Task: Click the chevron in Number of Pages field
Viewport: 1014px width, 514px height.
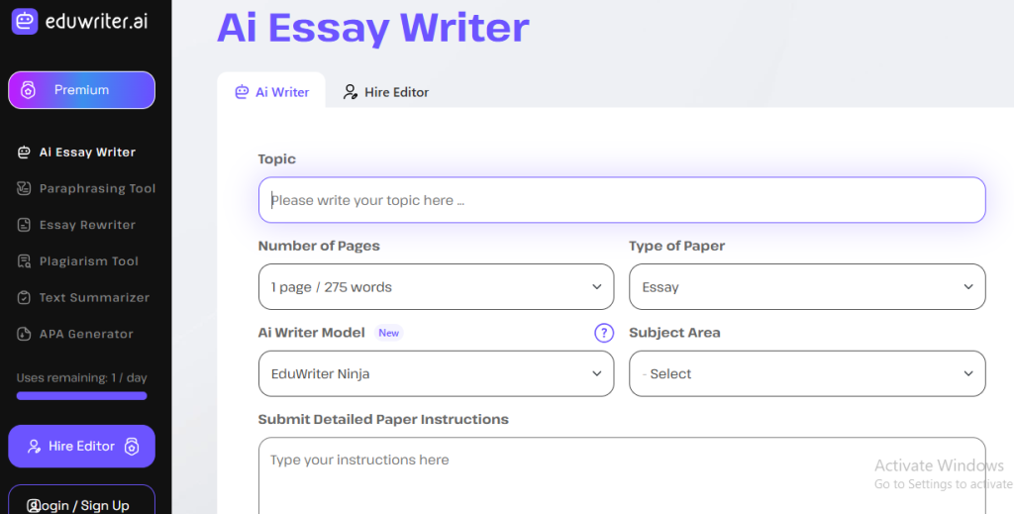Action: tap(597, 287)
